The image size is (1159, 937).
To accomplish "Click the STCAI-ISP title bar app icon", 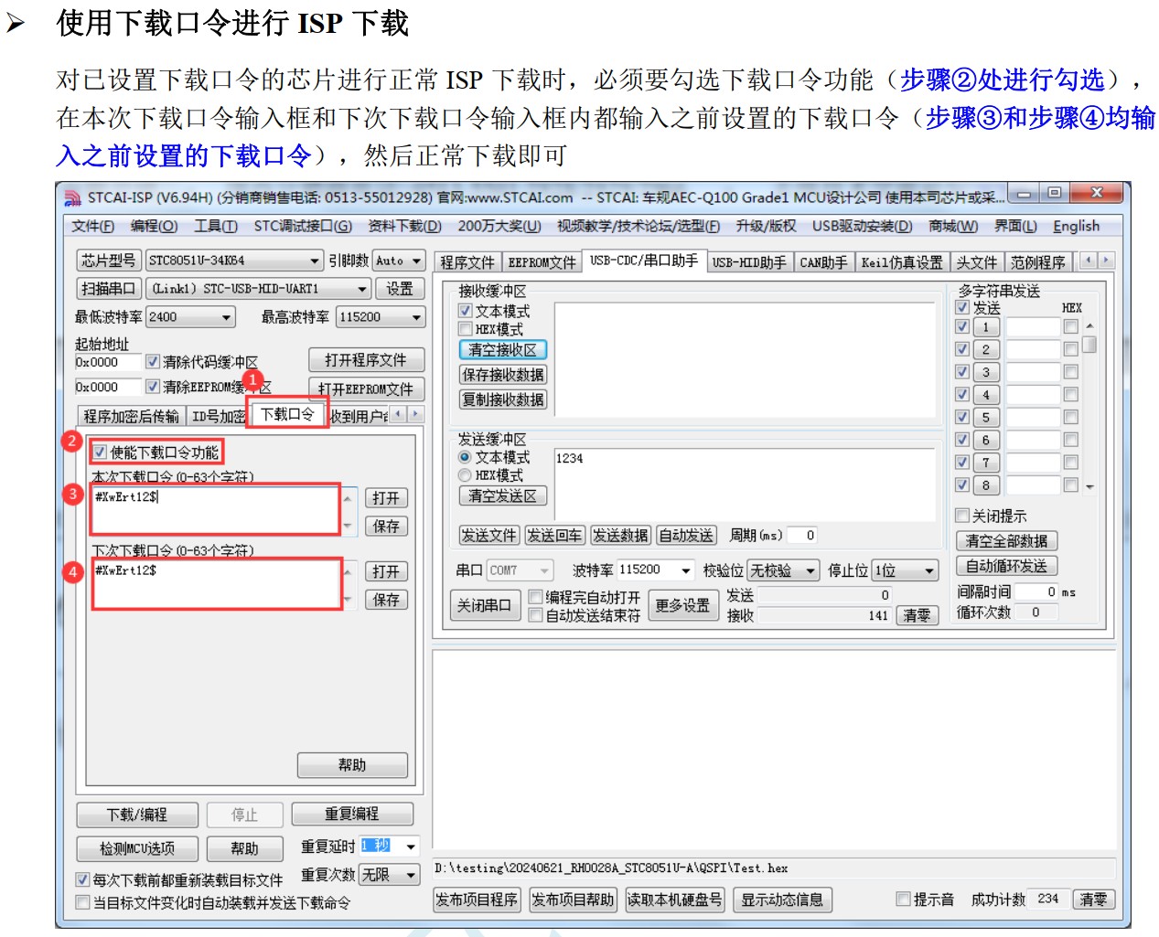I will (x=72, y=197).
